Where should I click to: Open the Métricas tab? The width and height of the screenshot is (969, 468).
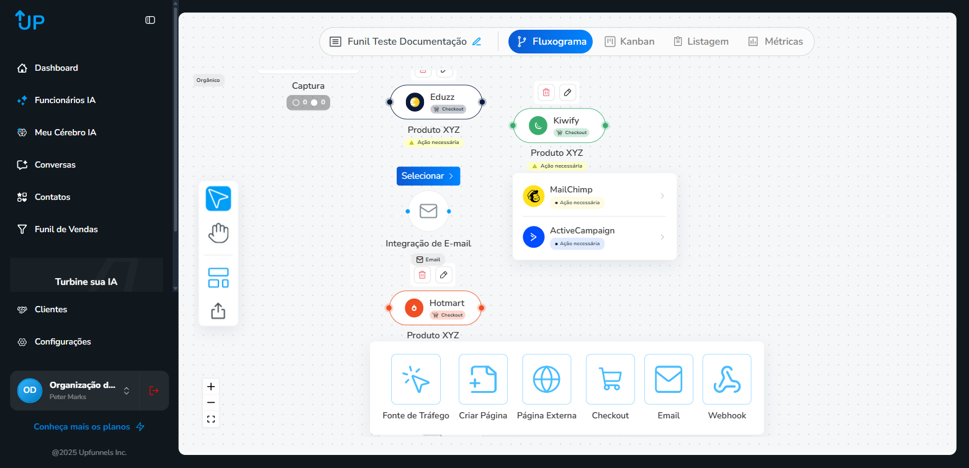(x=775, y=42)
